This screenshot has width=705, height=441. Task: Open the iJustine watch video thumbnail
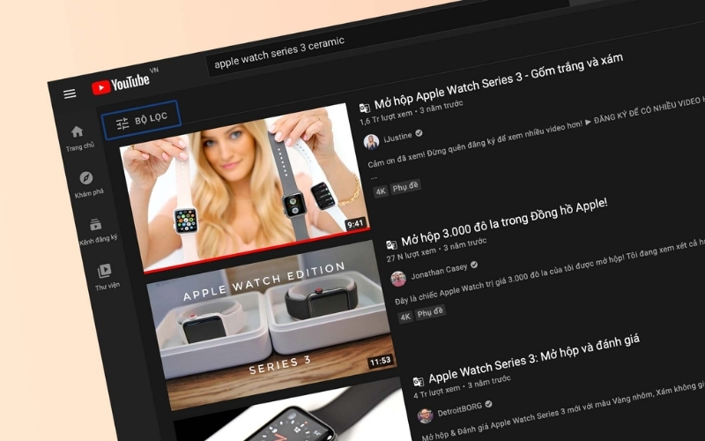click(x=245, y=187)
